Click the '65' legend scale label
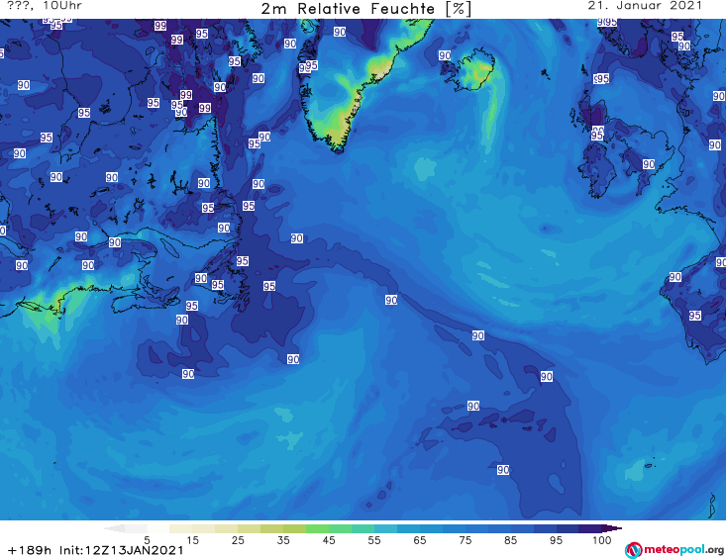The image size is (726, 560). coord(420,540)
